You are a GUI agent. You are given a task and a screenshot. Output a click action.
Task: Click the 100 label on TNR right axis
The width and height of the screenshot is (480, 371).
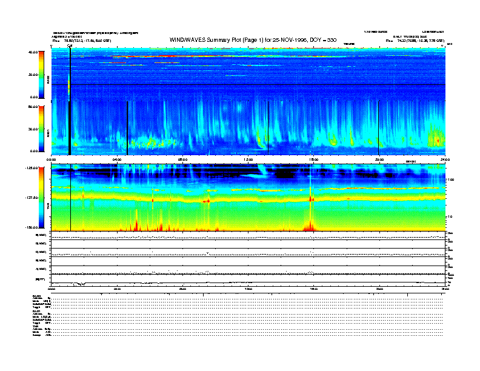click(x=450, y=179)
